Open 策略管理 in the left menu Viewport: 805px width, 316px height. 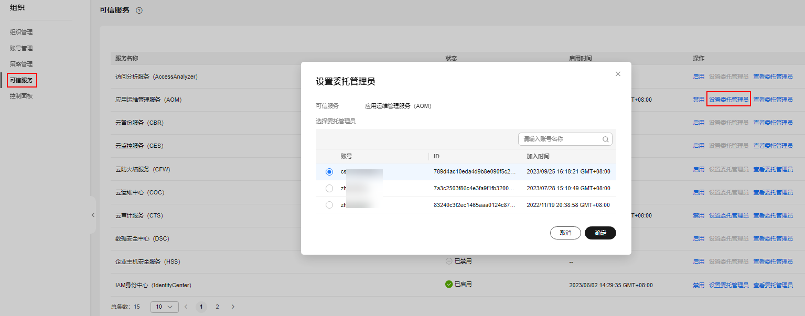[x=22, y=64]
